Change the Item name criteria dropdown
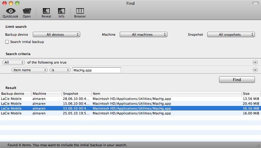The image size is (261, 148). coord(29,70)
